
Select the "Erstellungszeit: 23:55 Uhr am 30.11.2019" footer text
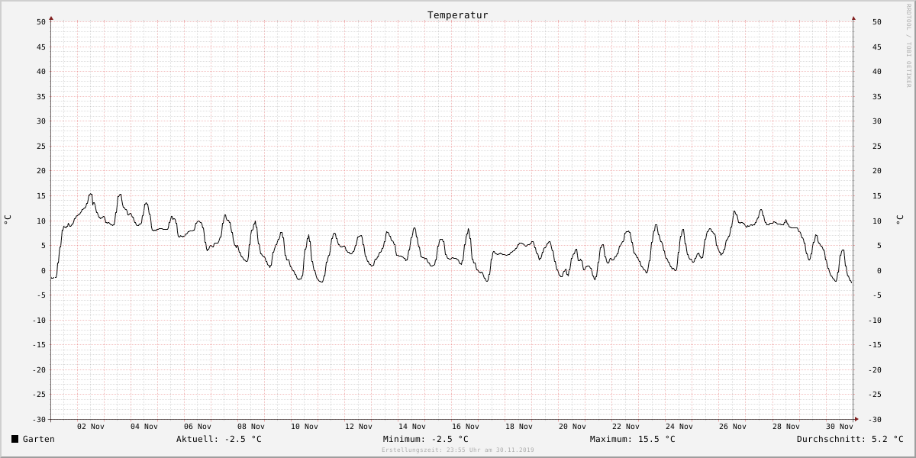458,450
